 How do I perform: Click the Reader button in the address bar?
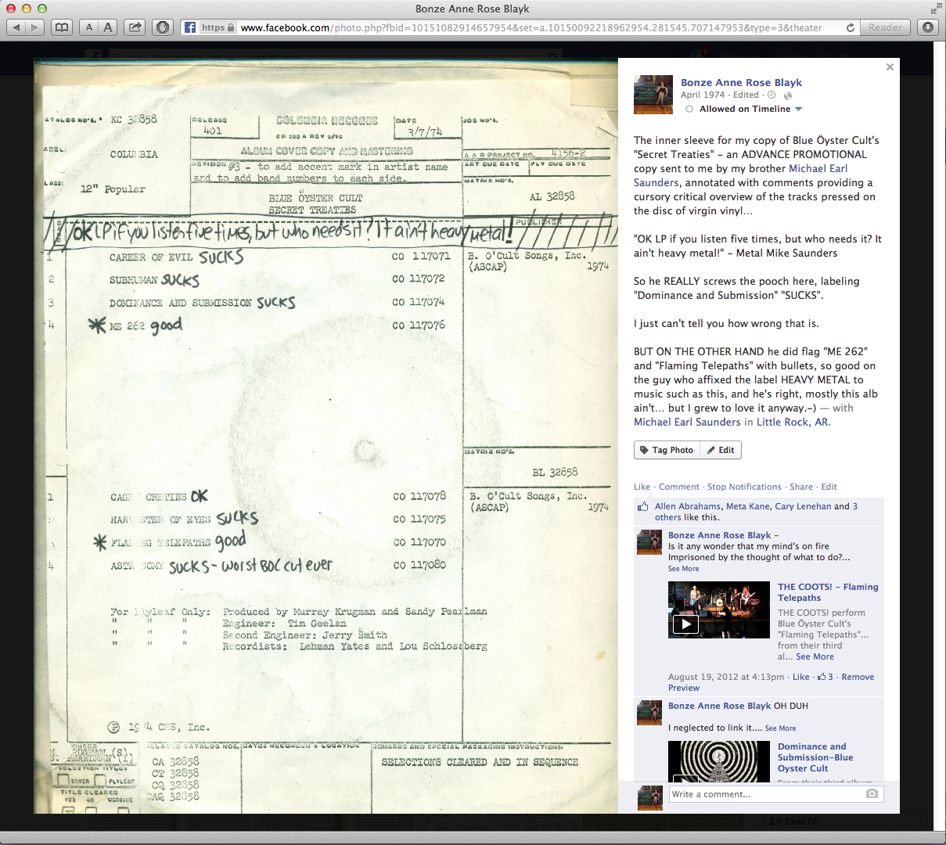coord(885,27)
